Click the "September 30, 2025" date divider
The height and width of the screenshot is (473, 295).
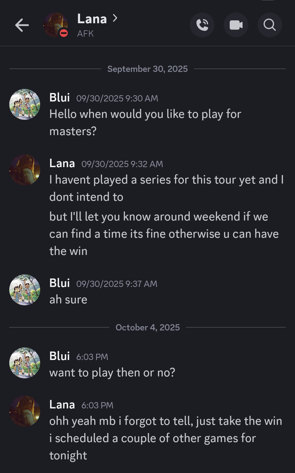tap(147, 69)
